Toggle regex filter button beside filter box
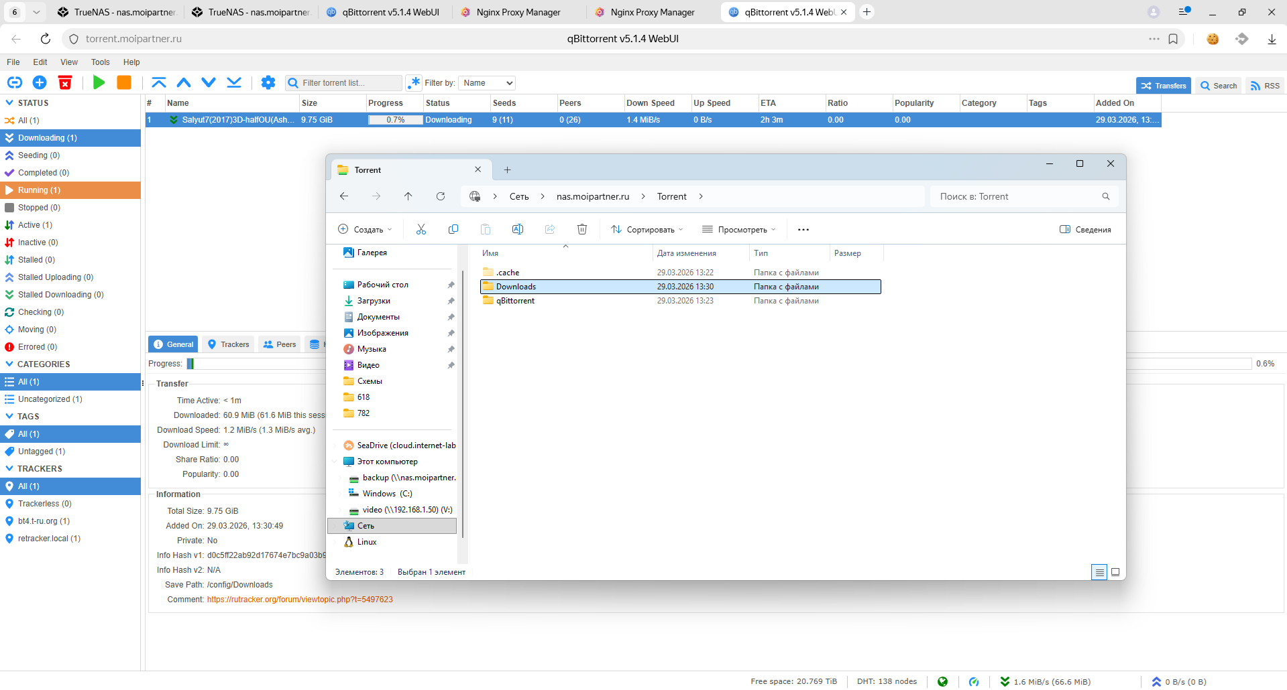1287x690 pixels. (414, 82)
